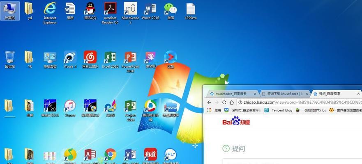Open the yd folder on desktop

point(30,11)
